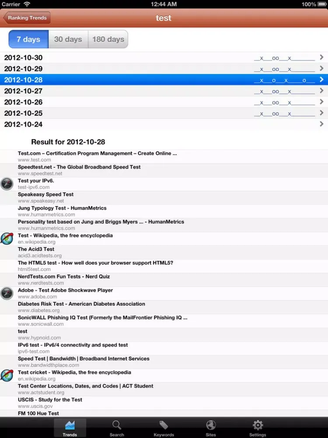Tap Safari compass icon beside Adobe Shockwave result
This screenshot has height=438, width=328.
pyautogui.click(x=7, y=293)
